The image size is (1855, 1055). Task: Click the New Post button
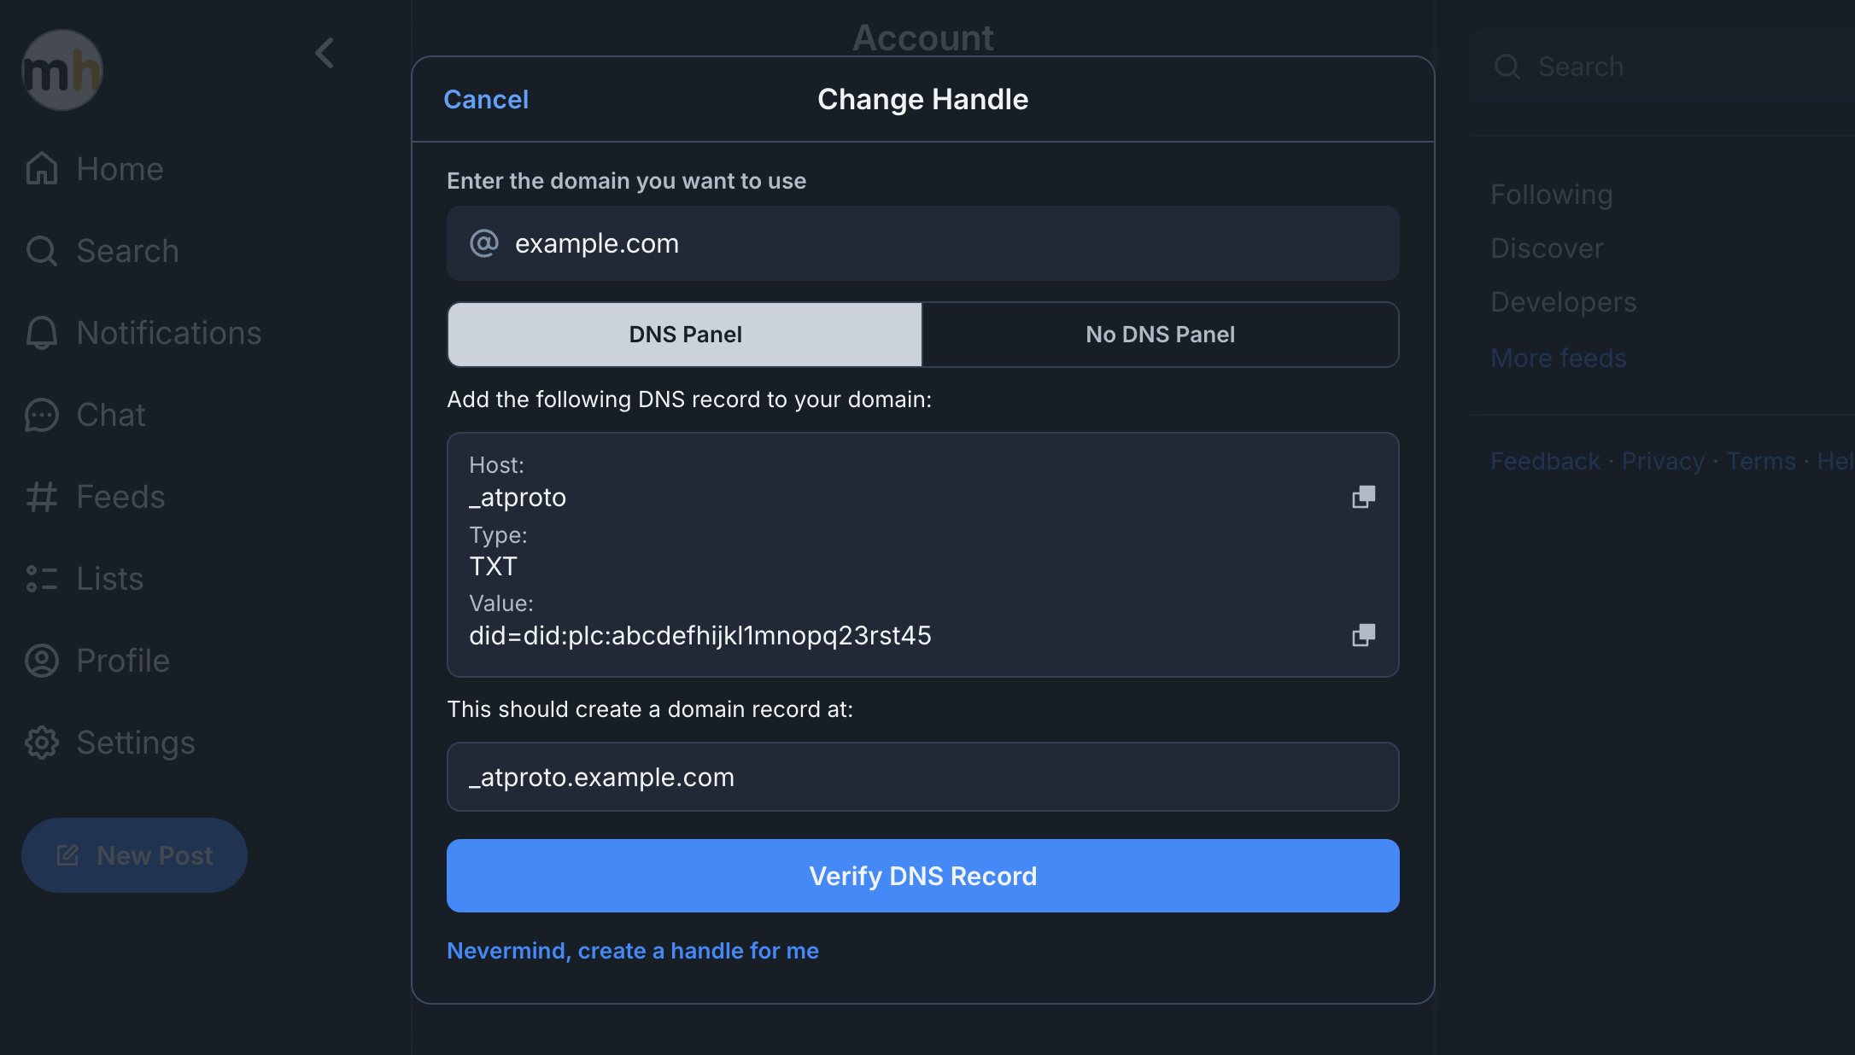(x=134, y=855)
